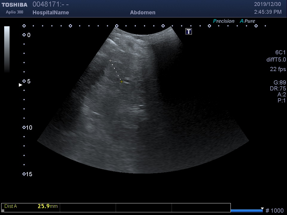
Task: Click the DR:75 dynamic range value
Action: [278, 89]
